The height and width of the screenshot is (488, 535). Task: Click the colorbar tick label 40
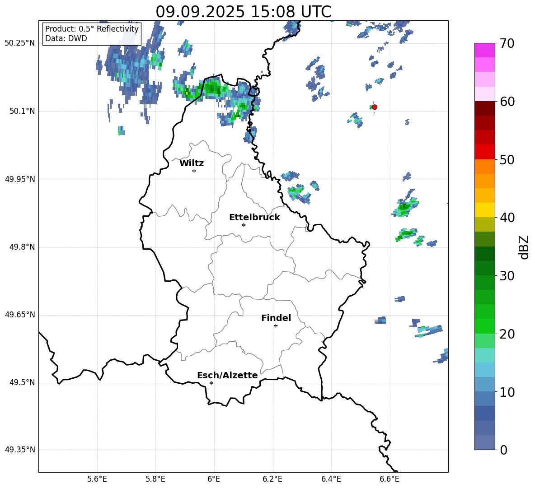pyautogui.click(x=507, y=218)
